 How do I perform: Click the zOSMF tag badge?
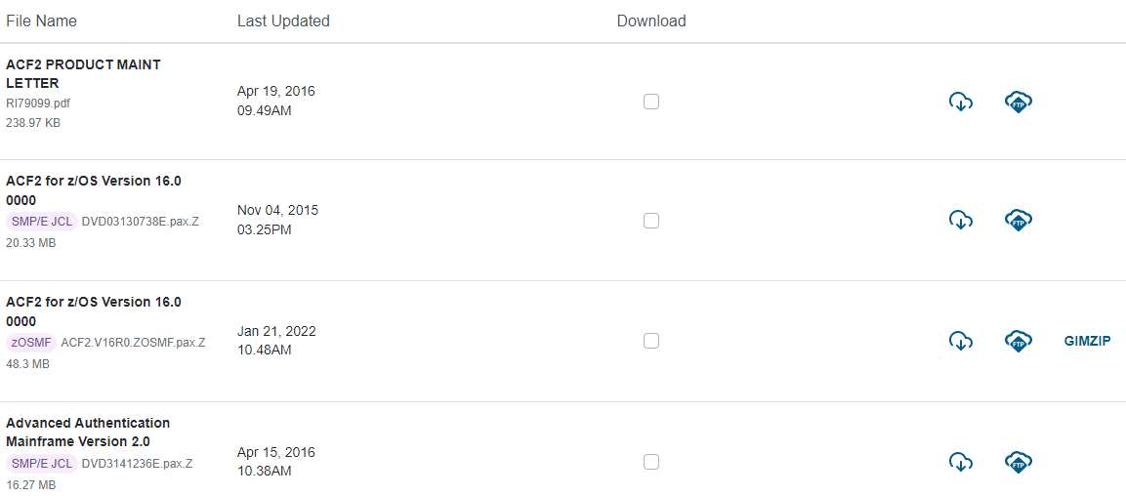pyautogui.click(x=31, y=343)
